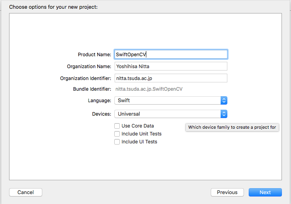This screenshot has height=204, width=291.
Task: Click the "Choose options for your new project" heading
Action: pos(53,7)
